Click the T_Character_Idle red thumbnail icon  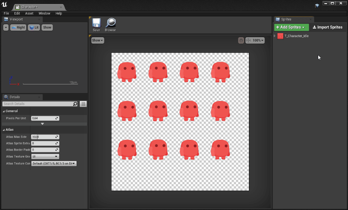click(280, 36)
